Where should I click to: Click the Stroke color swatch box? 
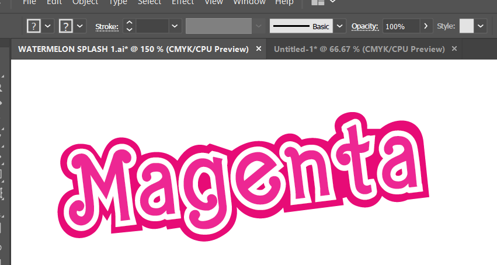tap(67, 26)
